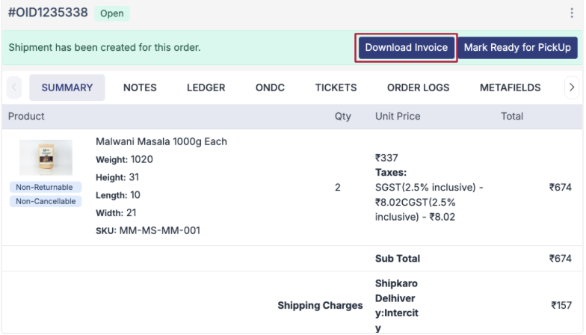Click the Non-Returnable tag
This screenshot has width=586, height=335.
(x=44, y=187)
